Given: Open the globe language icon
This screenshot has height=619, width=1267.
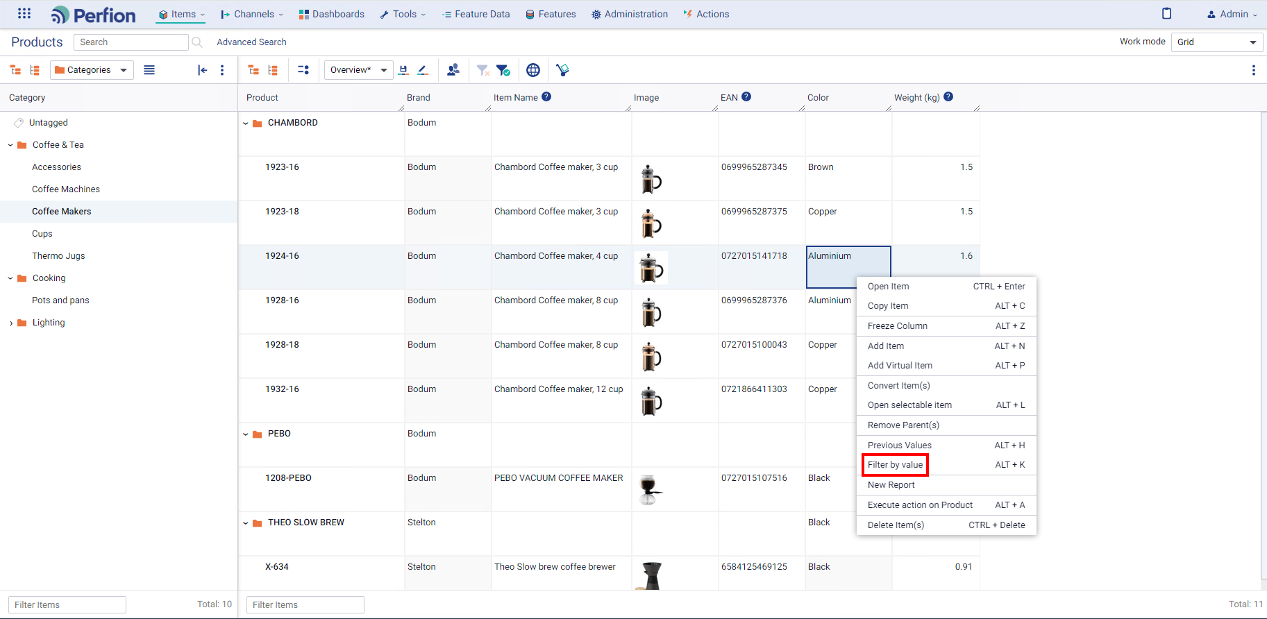Looking at the screenshot, I should 533,70.
